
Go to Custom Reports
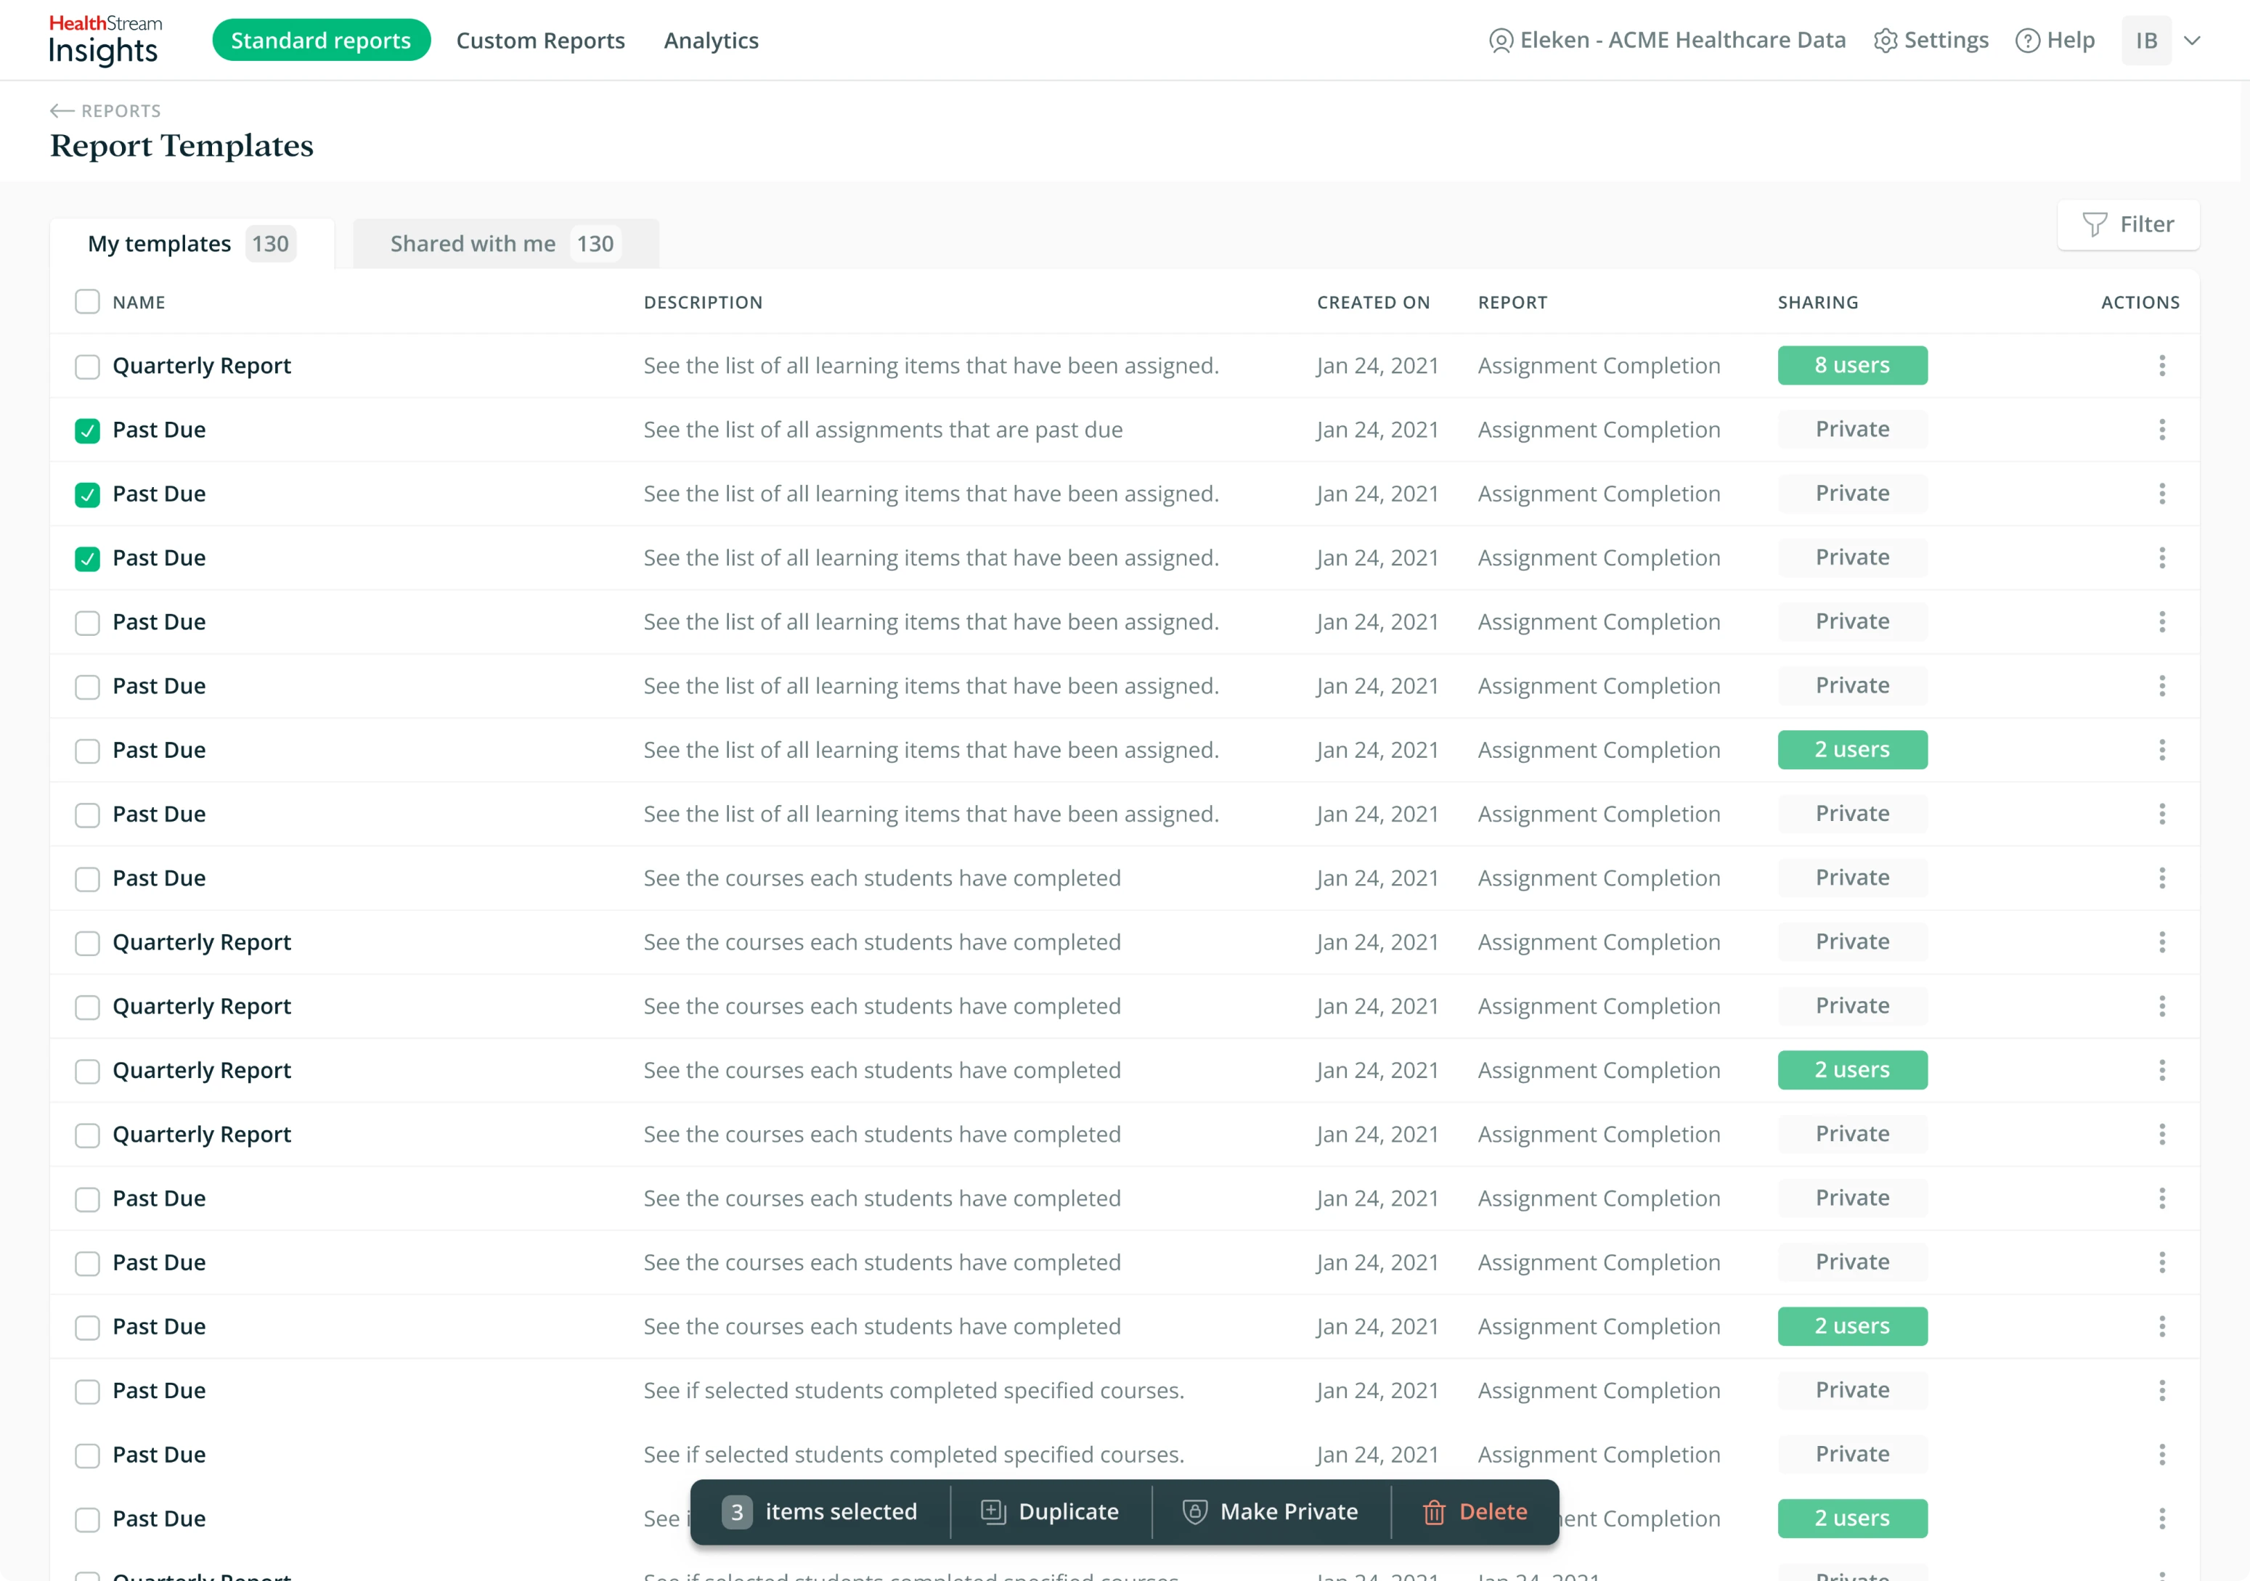pos(540,40)
